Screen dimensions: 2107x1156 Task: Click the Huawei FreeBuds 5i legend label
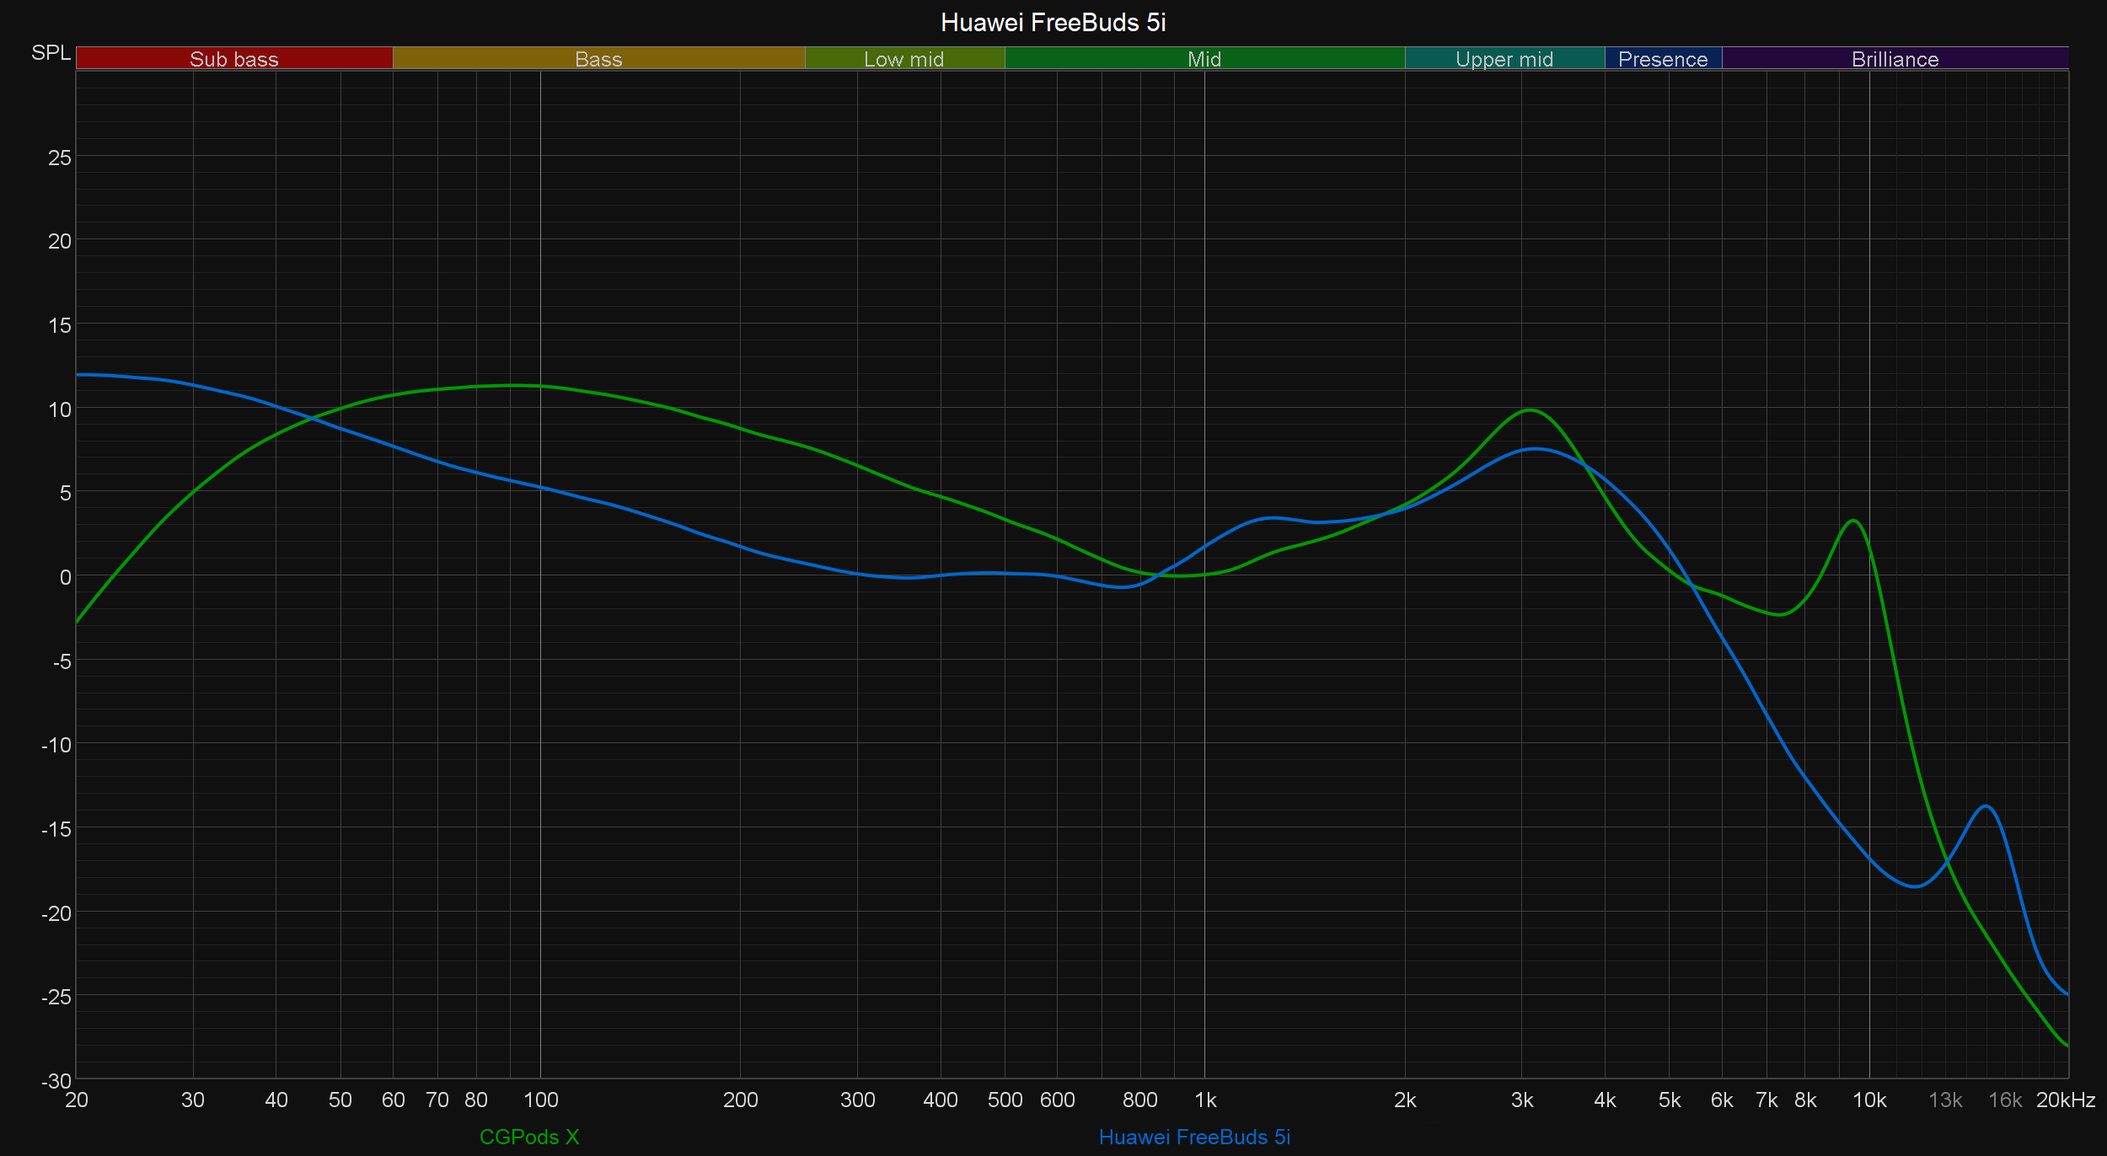point(1194,1137)
